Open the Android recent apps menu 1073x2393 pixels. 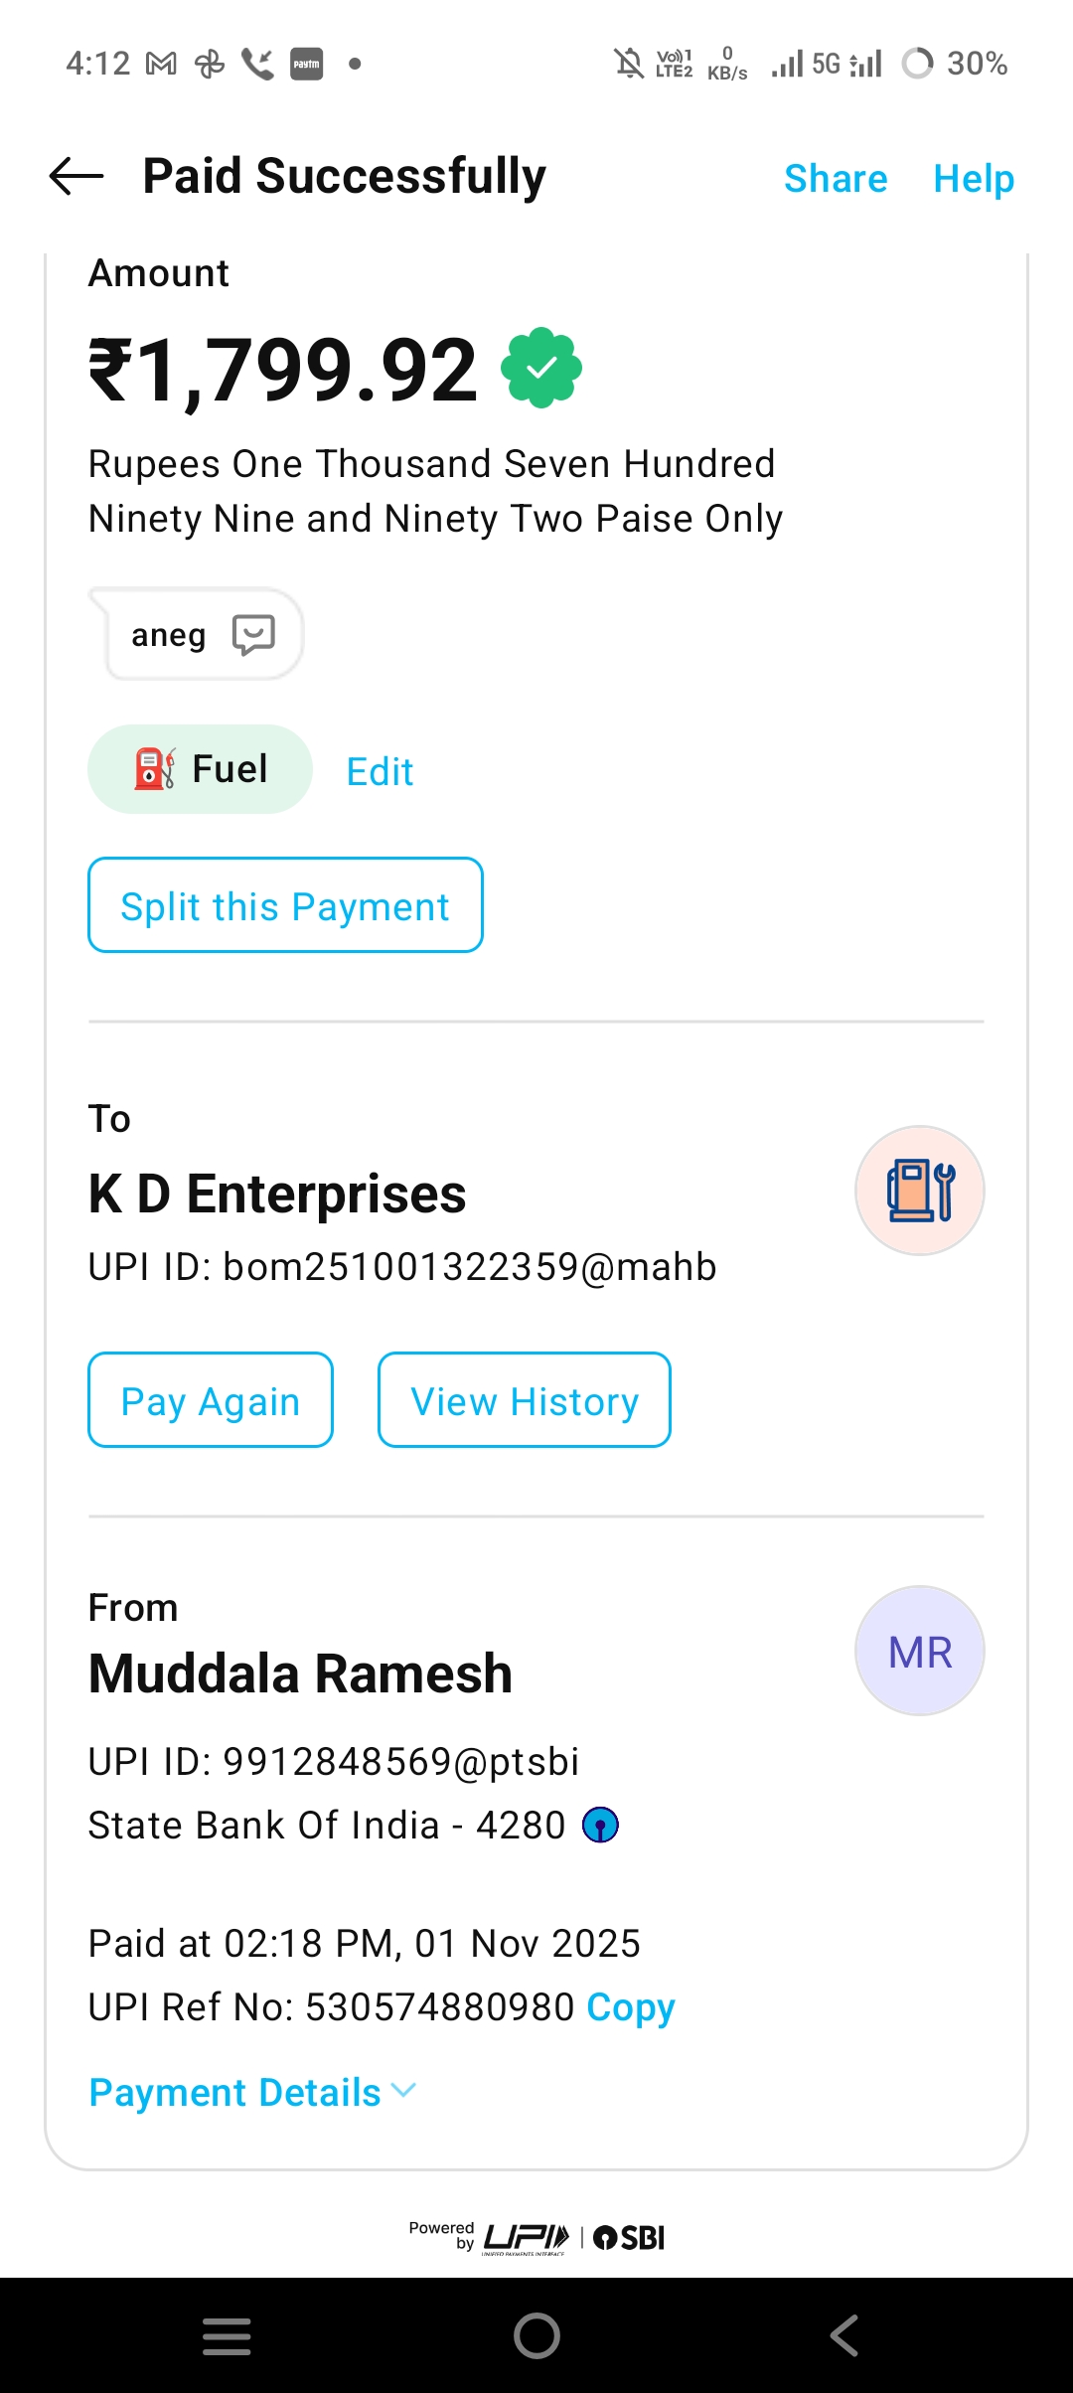(227, 2335)
